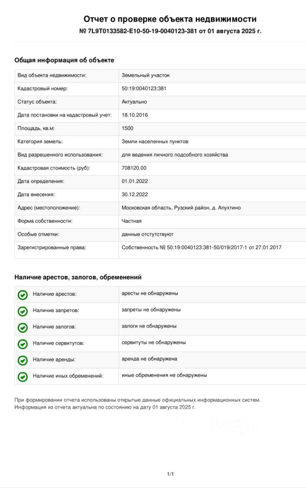
Task: Click the area value 1500
Action: pyautogui.click(x=127, y=129)
